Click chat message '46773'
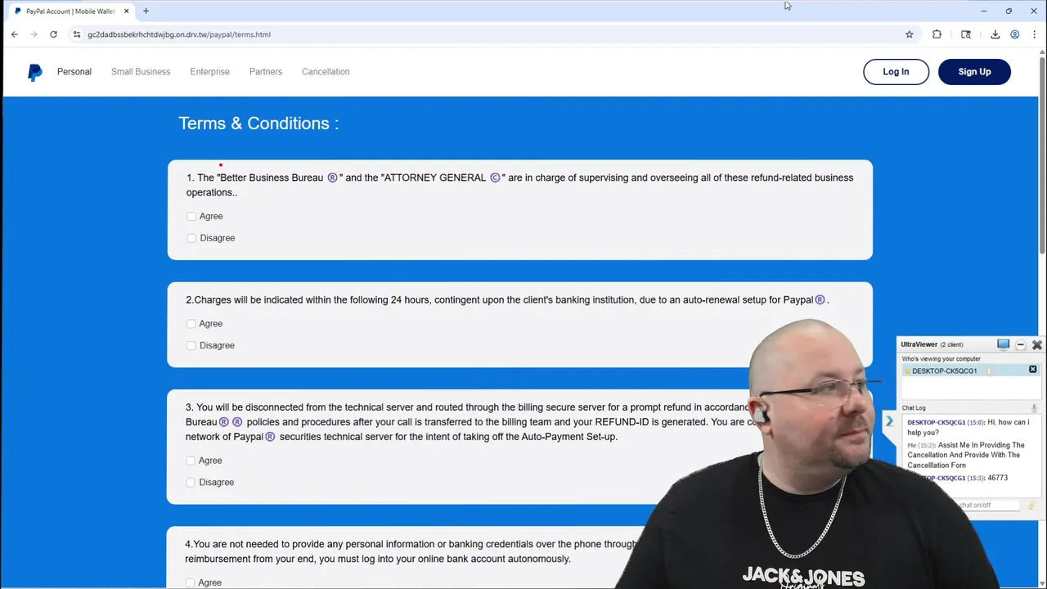This screenshot has height=589, width=1047. pyautogui.click(x=997, y=478)
